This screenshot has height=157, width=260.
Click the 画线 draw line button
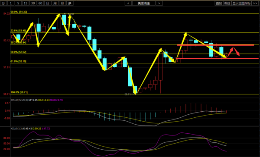point(227,3)
